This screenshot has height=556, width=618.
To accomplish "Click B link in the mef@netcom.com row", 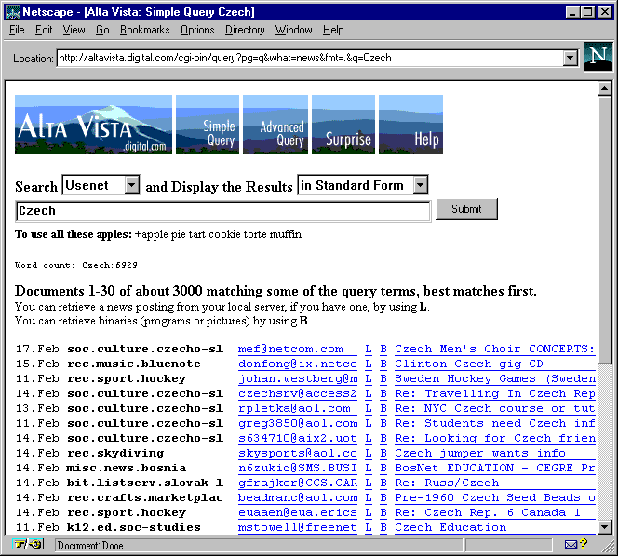I will 383,350.
